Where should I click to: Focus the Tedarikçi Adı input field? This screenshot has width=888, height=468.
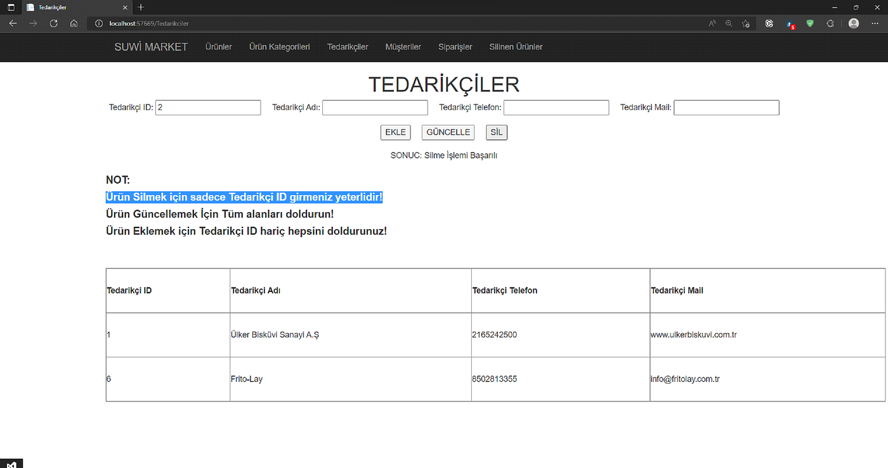(375, 108)
